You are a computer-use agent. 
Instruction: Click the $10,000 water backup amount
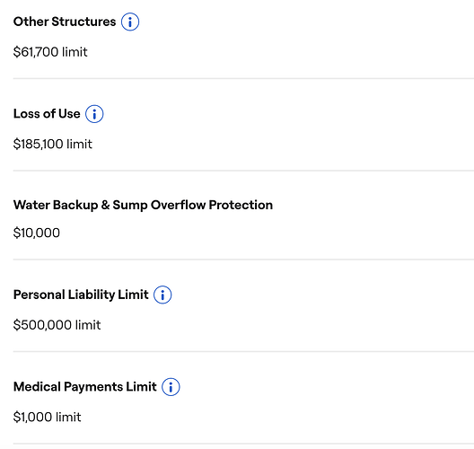point(37,233)
